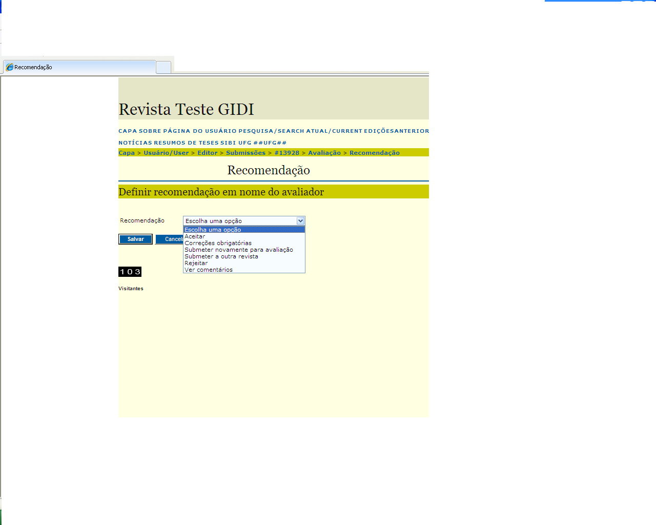656x525 pixels.
Task: Select the Recomendação browser tab
Action: [x=79, y=67]
